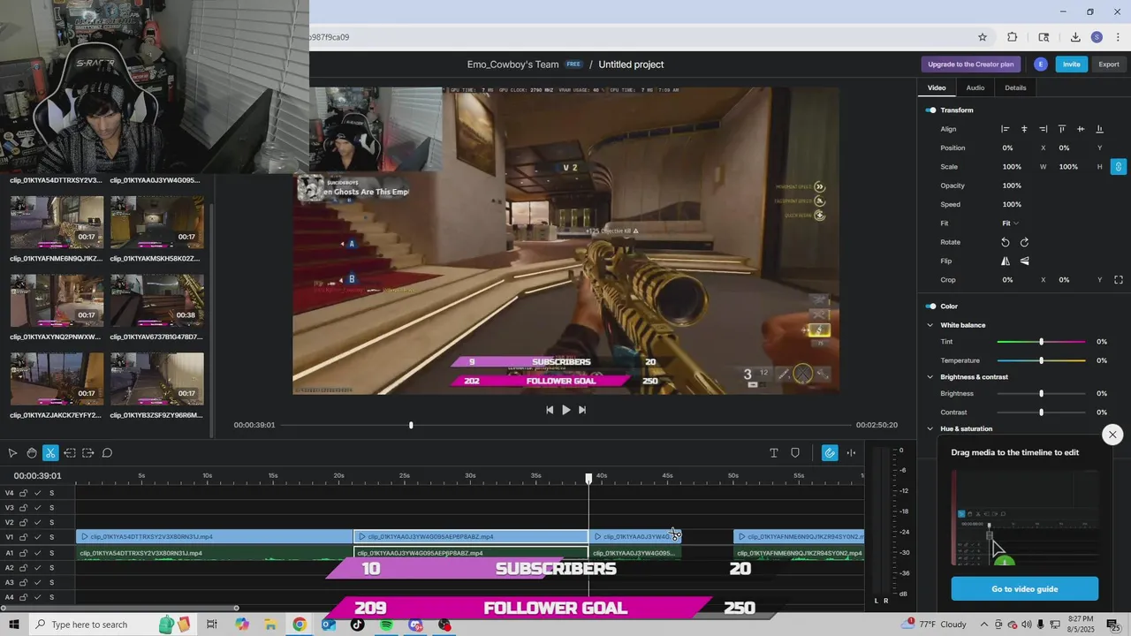Rotate clip counterclockwise
The height and width of the screenshot is (636, 1131).
point(1006,242)
